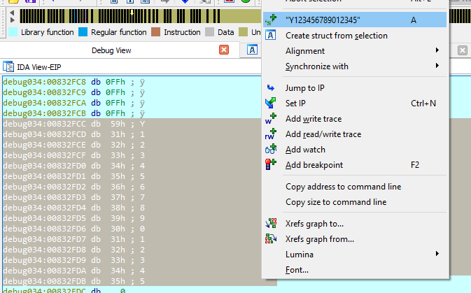Click the Xrefs graph to icon
471x293 pixels.
click(x=272, y=224)
